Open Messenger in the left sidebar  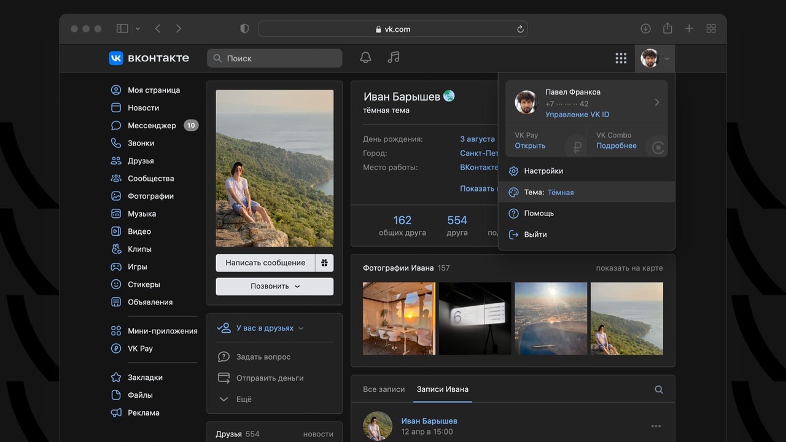[151, 125]
